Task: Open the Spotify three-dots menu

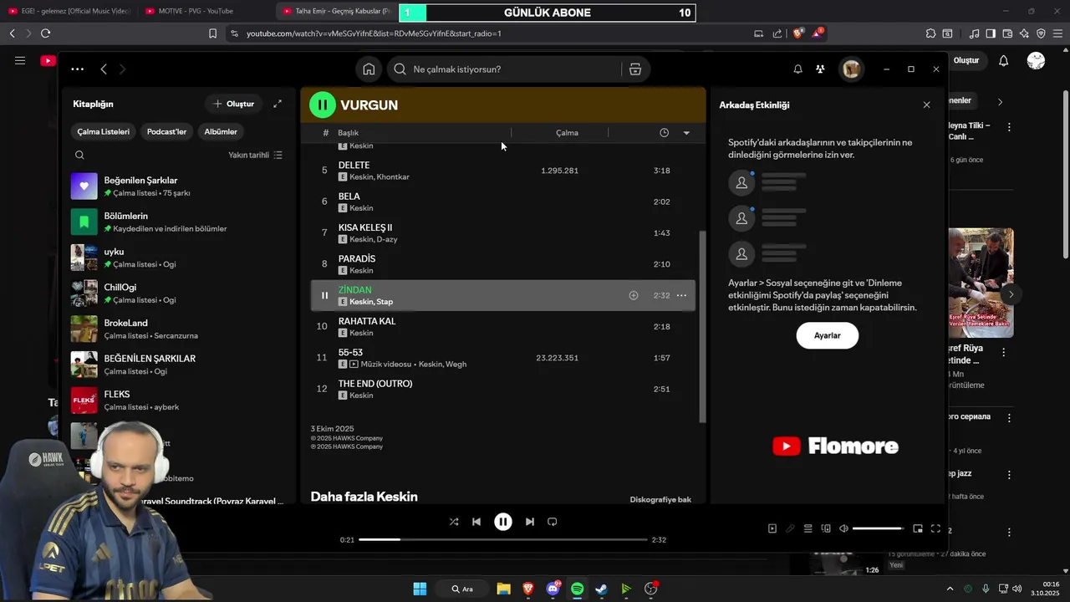Action: coord(77,69)
